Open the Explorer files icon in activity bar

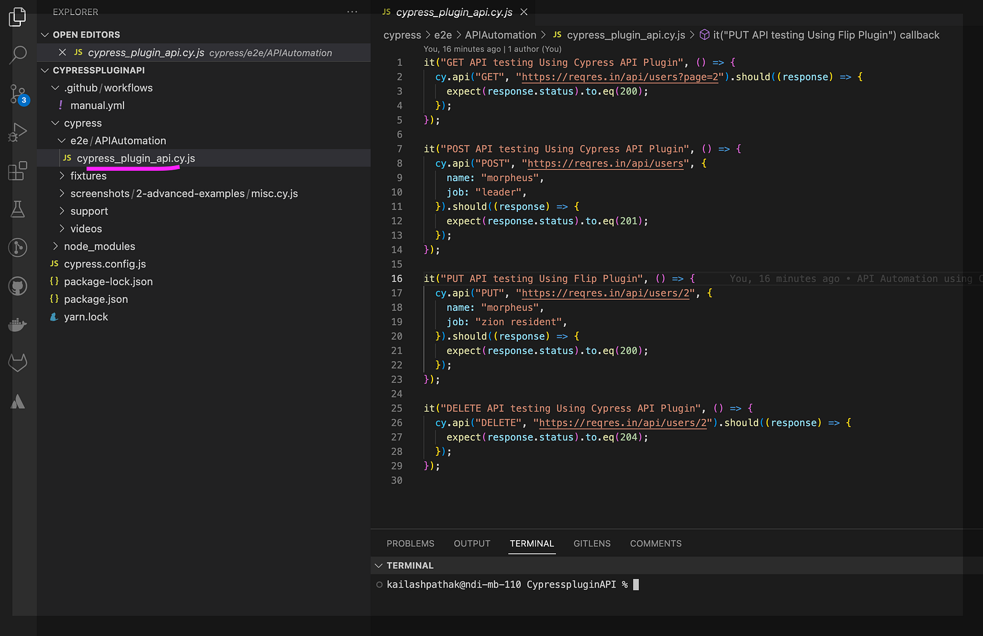[x=18, y=17]
